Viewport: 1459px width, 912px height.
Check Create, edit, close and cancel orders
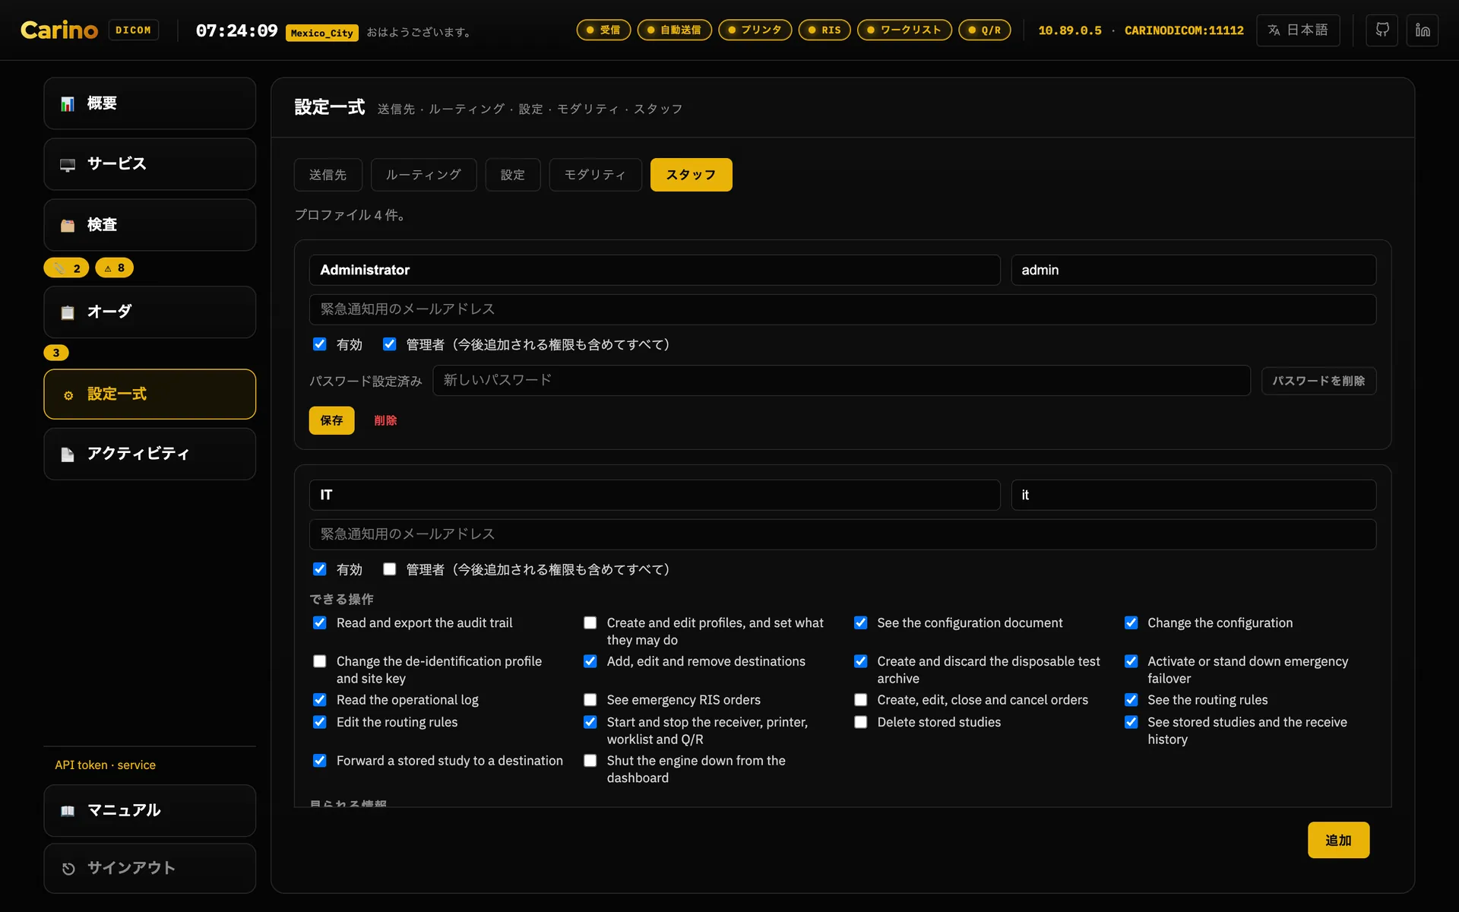[x=861, y=700]
